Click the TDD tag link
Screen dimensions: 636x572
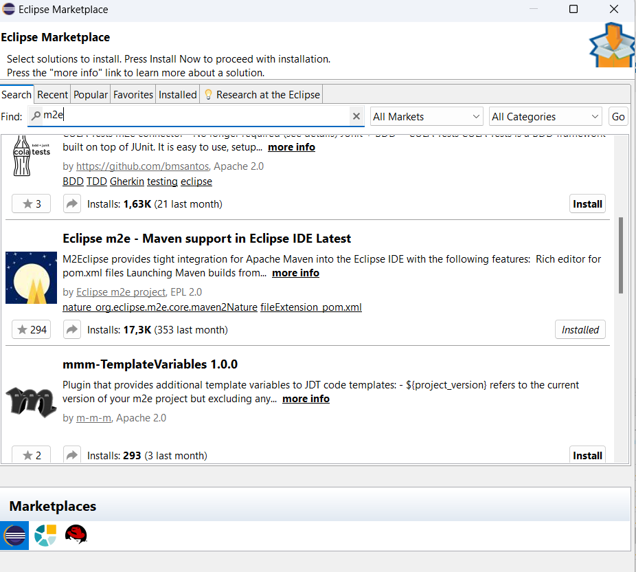coord(97,181)
